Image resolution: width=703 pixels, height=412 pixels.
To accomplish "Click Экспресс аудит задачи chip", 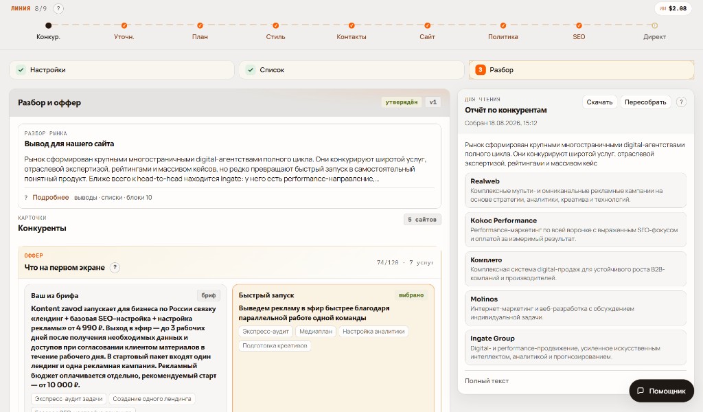I will pos(69,399).
